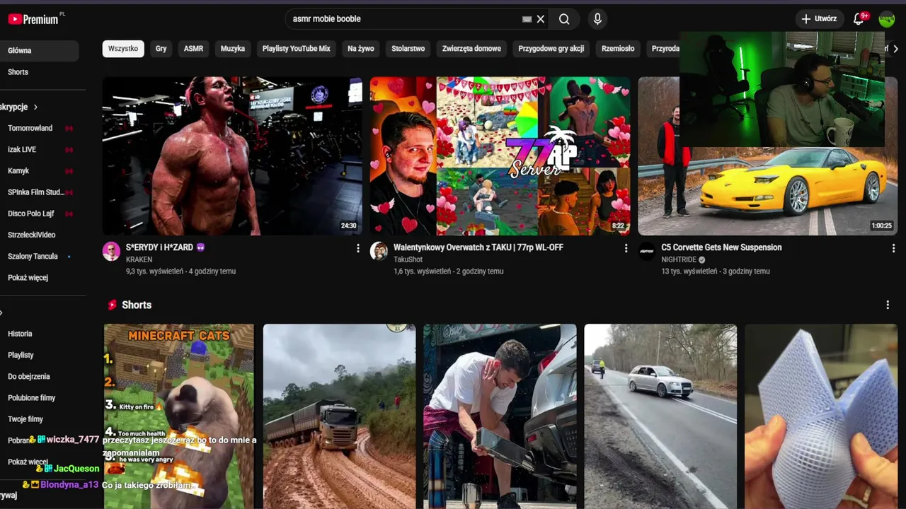Play the S*ERYDY i H*ZARD video thumbnail
This screenshot has height=509, width=906.
(232, 156)
